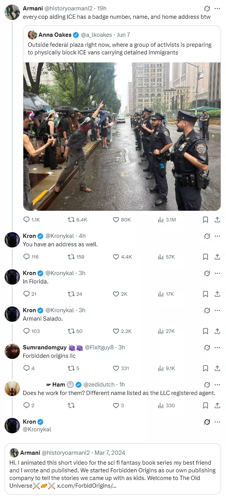The height and width of the screenshot is (498, 226).
Task: Like Armani's tweet with 80K likes
Action: (x=116, y=220)
